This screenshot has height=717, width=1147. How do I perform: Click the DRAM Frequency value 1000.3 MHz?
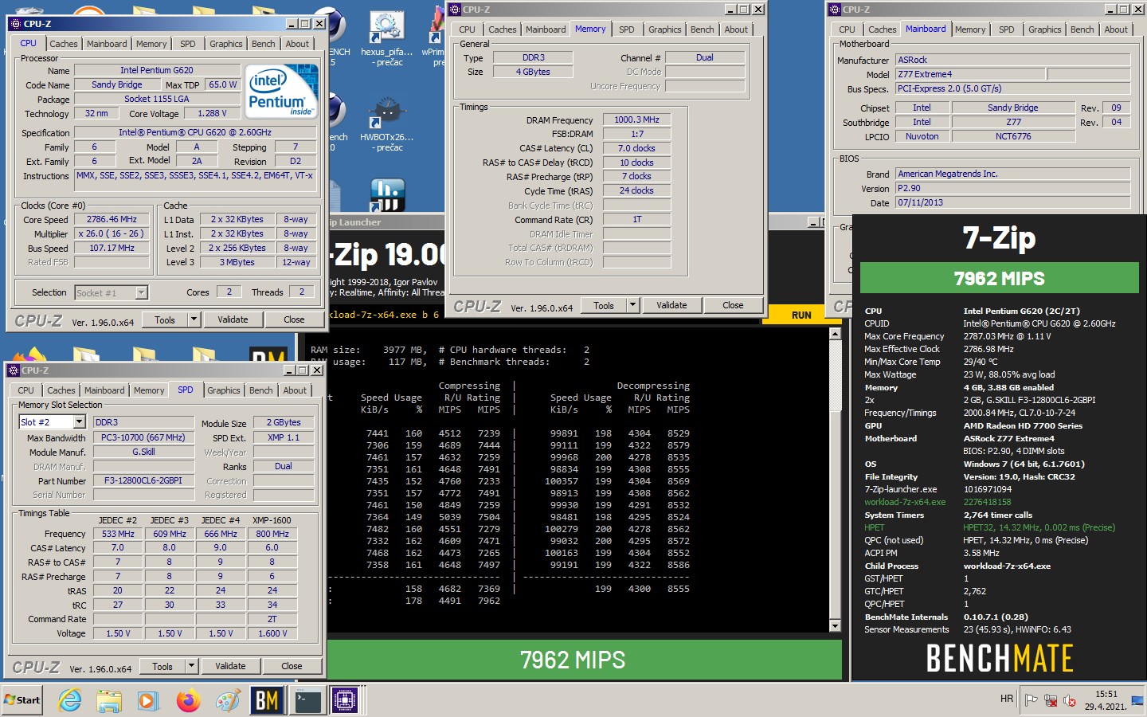636,119
